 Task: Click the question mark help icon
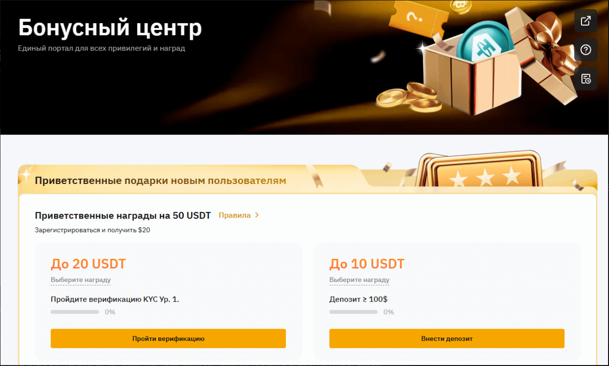[x=586, y=50]
